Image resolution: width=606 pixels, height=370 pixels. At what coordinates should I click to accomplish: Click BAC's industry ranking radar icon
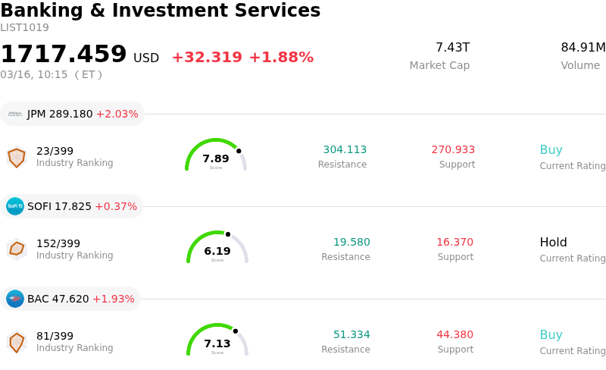point(16,342)
